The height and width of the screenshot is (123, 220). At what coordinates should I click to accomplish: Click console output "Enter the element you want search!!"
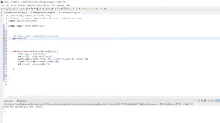point(23,107)
